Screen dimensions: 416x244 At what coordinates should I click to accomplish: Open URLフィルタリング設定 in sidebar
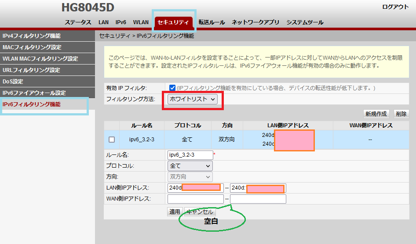click(x=47, y=70)
